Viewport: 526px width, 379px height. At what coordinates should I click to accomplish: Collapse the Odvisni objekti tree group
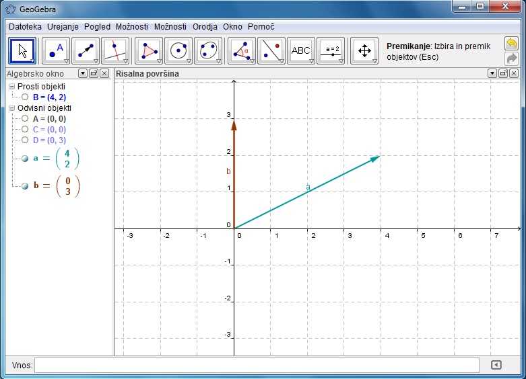[11, 108]
